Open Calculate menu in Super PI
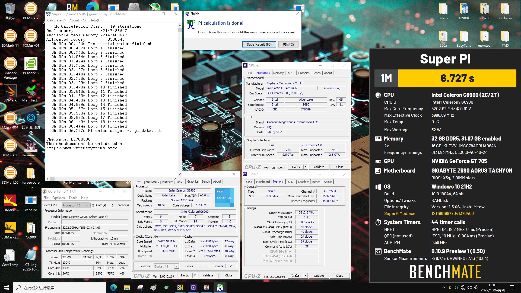521x293 pixels. (56, 20)
